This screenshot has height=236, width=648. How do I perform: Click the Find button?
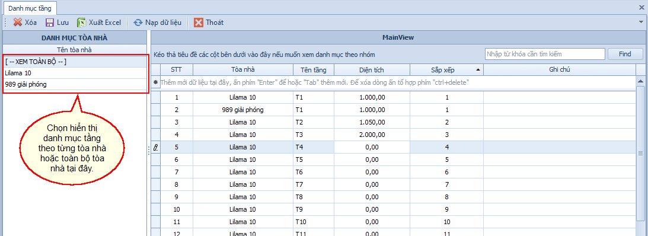tap(625, 54)
